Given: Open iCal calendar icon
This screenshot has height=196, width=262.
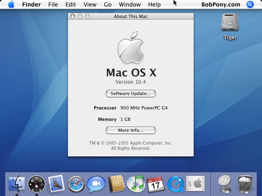Looking at the screenshot, I should [156, 184].
